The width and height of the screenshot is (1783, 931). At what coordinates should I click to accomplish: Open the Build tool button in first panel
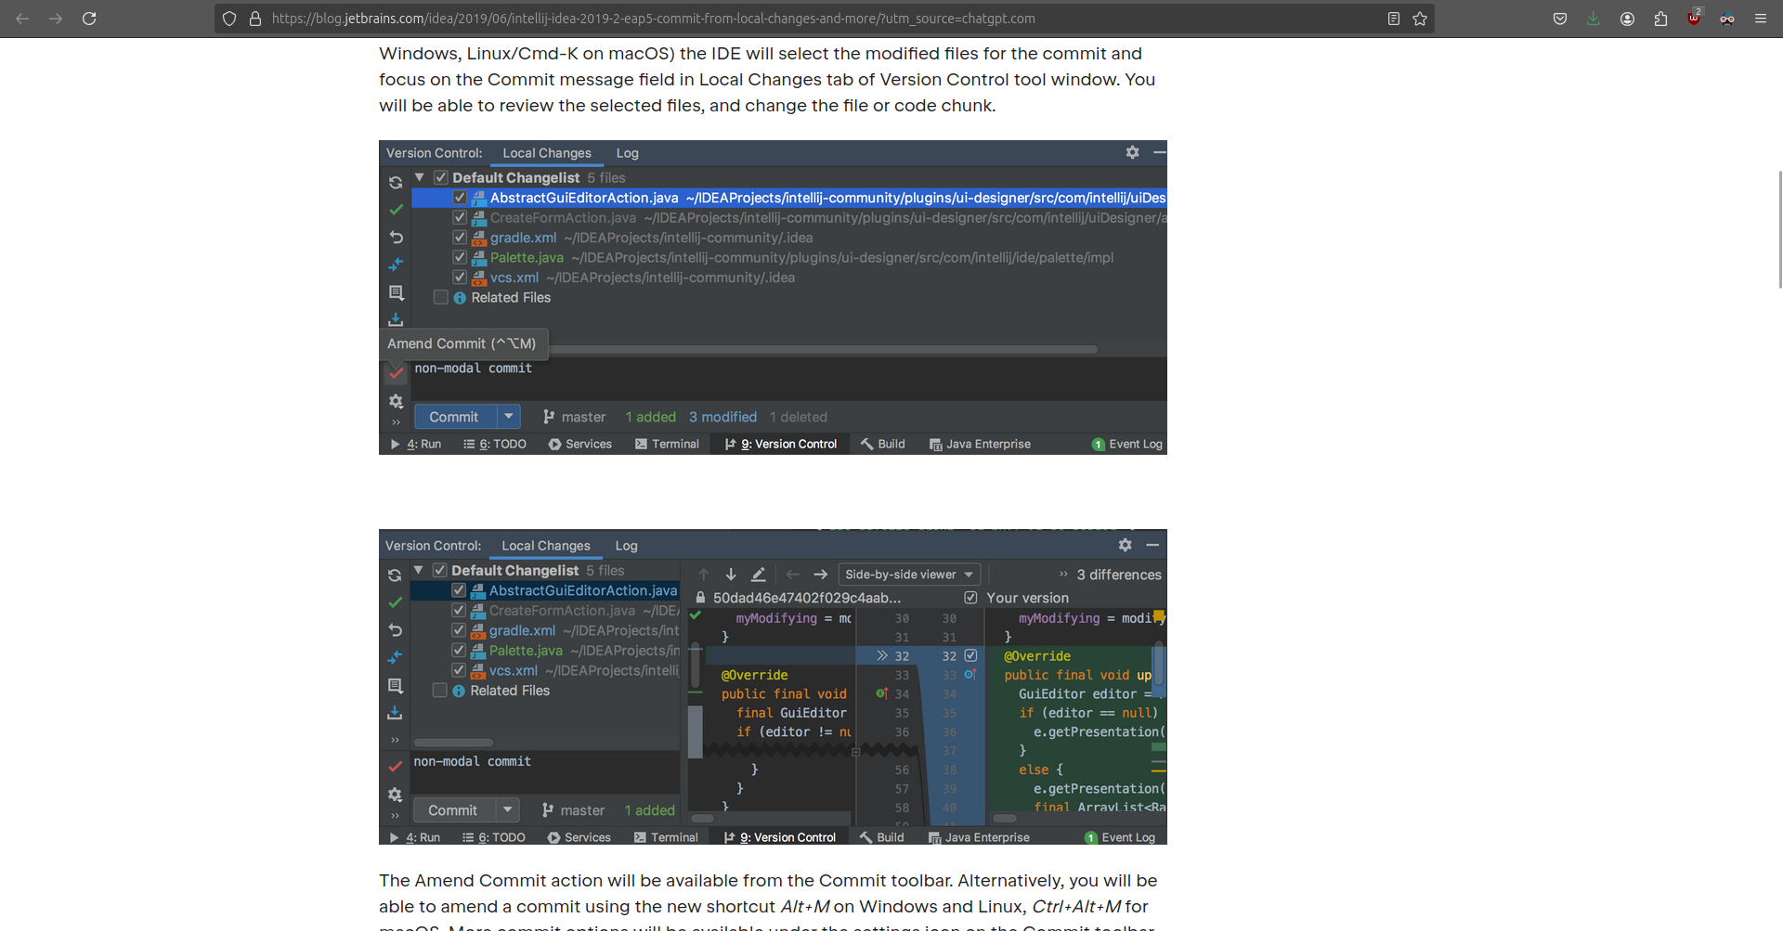coord(882,444)
